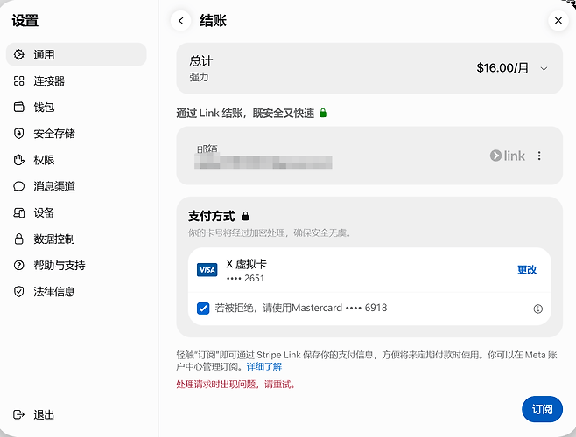This screenshot has height=437, width=576.
Task: Click the 连接器 grid icon
Action: (18, 80)
